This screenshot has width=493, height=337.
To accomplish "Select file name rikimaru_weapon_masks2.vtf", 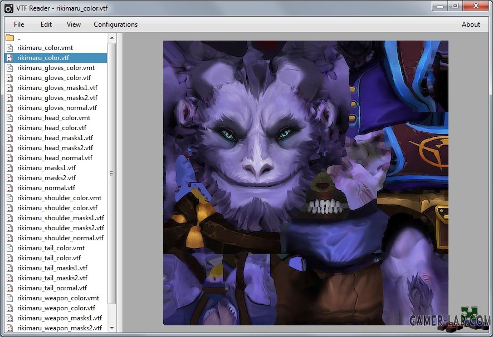I will click(x=60, y=328).
